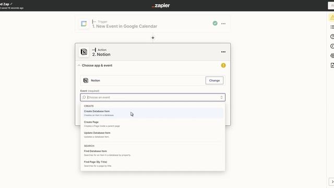This screenshot has width=334, height=188.
Task: Click the yellow warning indicator icon
Action: pyautogui.click(x=223, y=65)
